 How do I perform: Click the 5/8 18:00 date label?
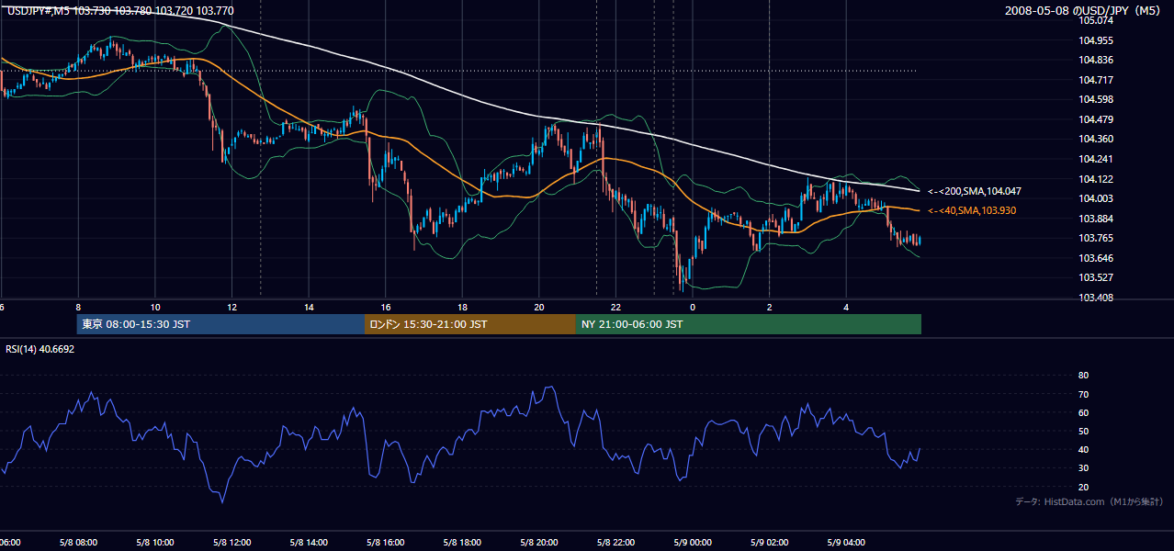coord(461,542)
